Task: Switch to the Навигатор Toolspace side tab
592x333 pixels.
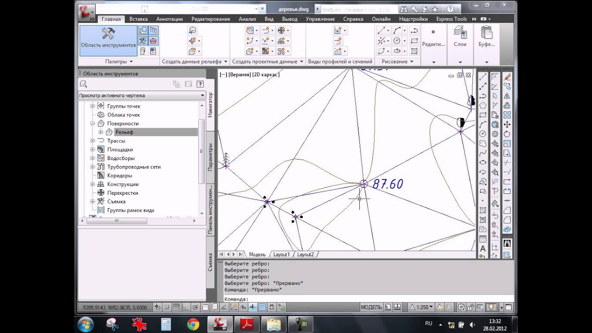Action: click(210, 105)
